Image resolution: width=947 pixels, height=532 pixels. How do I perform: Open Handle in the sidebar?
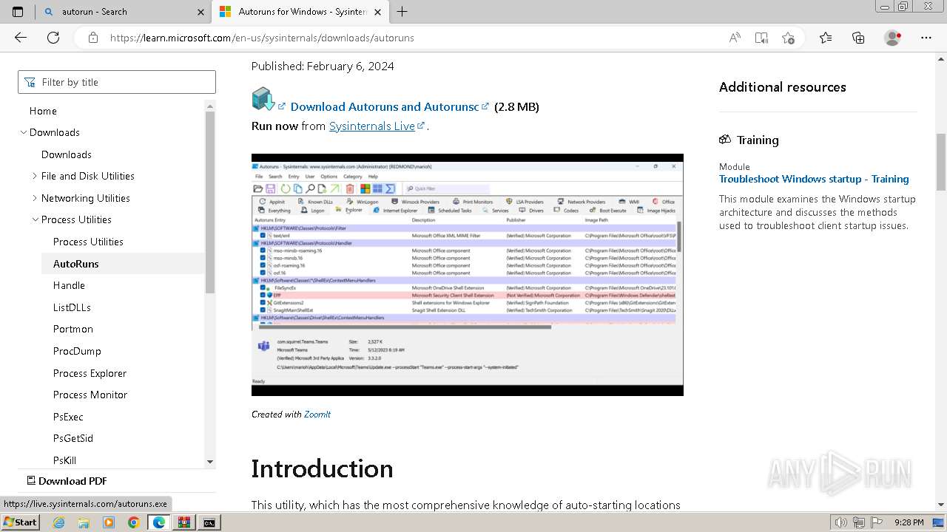[x=69, y=285]
